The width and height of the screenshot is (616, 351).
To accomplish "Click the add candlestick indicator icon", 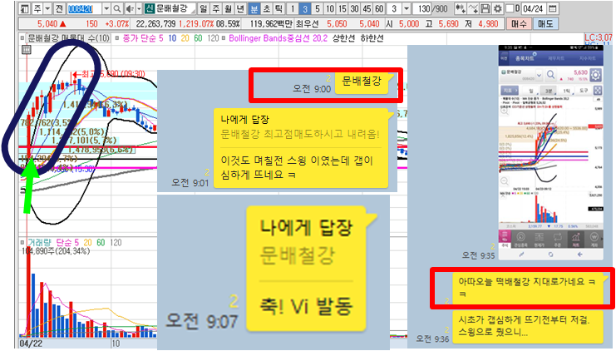I will [x=460, y=8].
